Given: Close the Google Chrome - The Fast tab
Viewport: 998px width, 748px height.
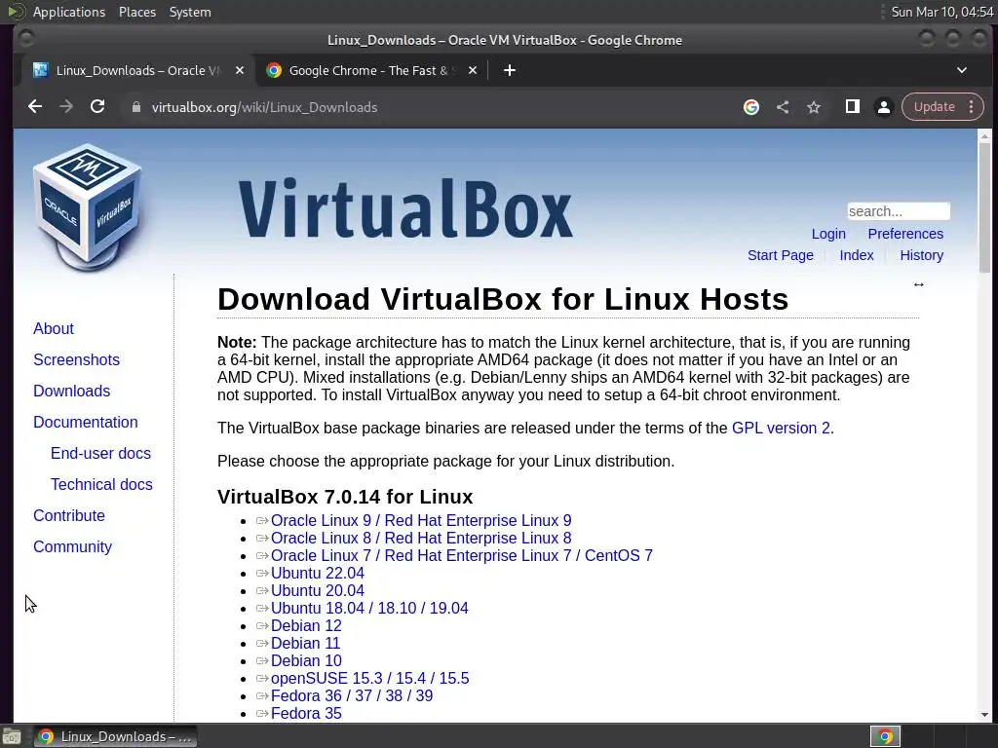Looking at the screenshot, I should pos(473,70).
